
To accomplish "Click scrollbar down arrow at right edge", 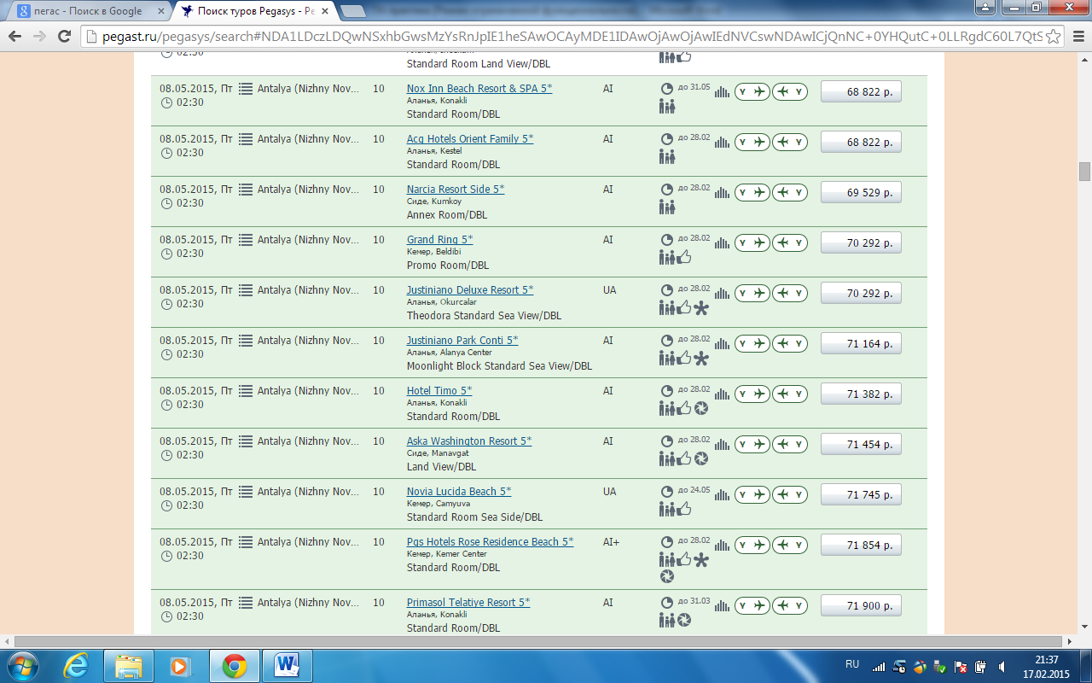I will (1084, 628).
